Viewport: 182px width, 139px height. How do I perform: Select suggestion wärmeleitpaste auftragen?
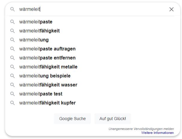tap(47, 49)
